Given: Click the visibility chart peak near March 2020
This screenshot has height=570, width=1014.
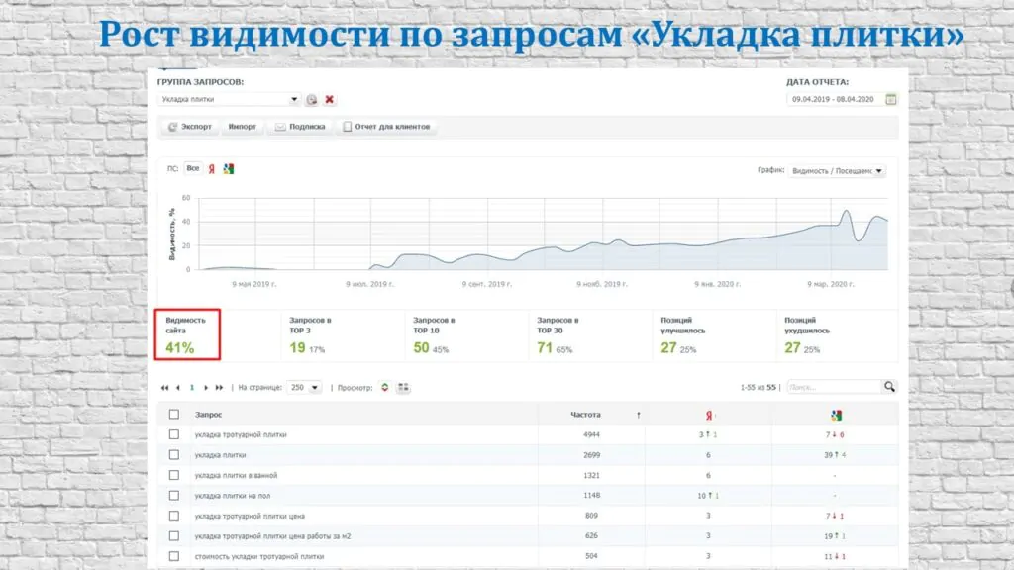Looking at the screenshot, I should [846, 212].
